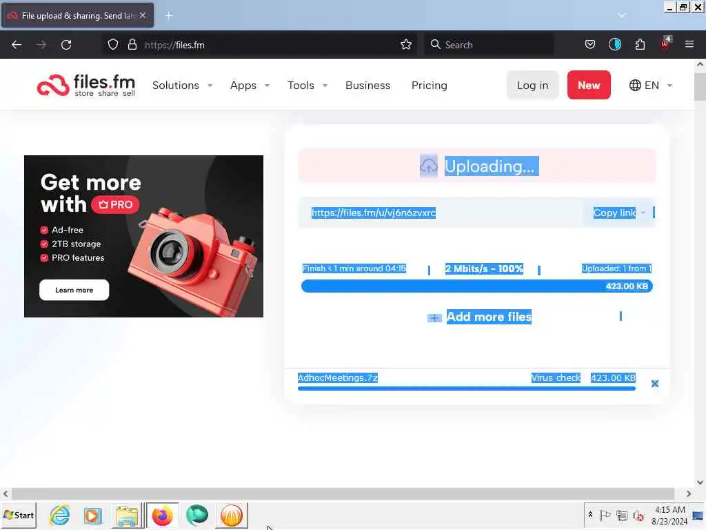Image resolution: width=706 pixels, height=530 pixels.
Task: Click the horizontal scrollbar right arrow
Action: tap(689, 494)
